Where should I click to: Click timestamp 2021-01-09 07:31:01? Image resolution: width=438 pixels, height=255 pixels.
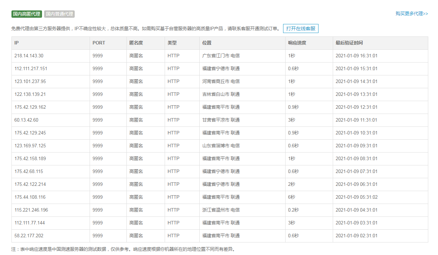click(356, 172)
